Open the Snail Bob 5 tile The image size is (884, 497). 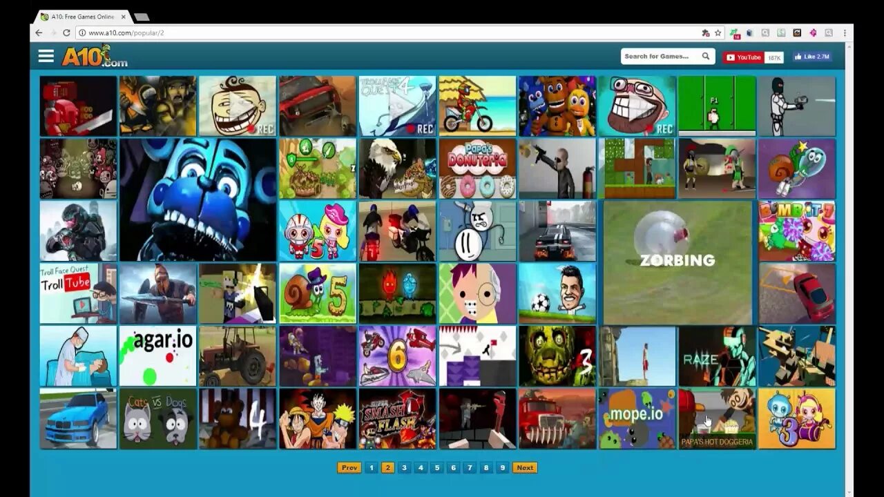(x=318, y=293)
